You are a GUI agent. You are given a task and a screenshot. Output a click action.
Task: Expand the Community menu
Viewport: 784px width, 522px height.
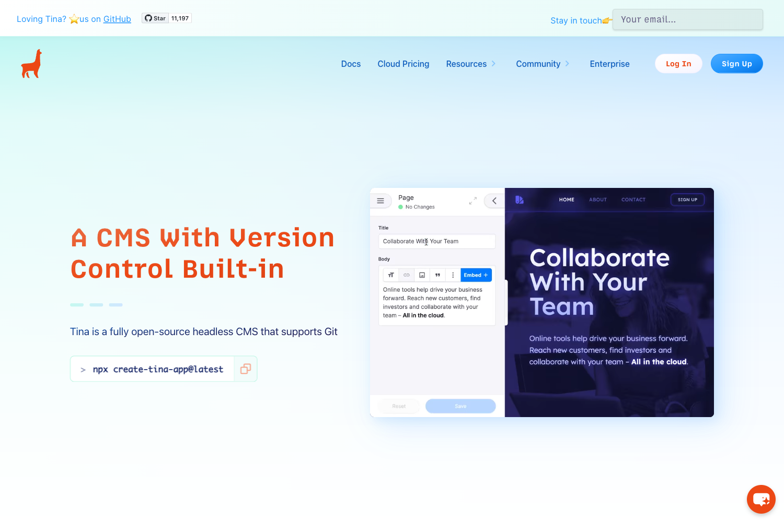[541, 64]
